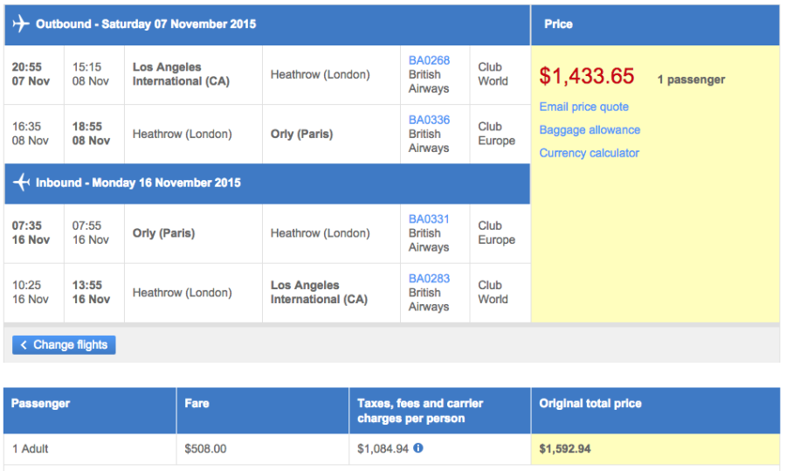
Task: Click the Email price quote link
Action: pyautogui.click(x=583, y=107)
